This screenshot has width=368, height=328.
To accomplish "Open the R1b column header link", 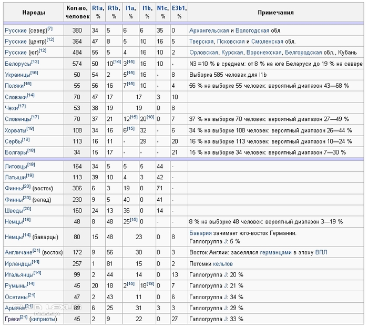I will [x=113, y=8].
